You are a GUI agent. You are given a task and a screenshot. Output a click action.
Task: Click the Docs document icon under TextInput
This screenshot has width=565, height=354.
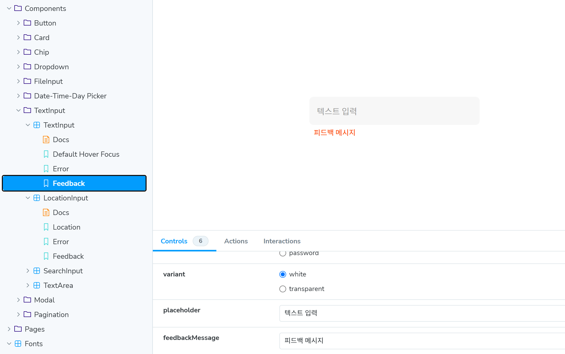coord(46,140)
